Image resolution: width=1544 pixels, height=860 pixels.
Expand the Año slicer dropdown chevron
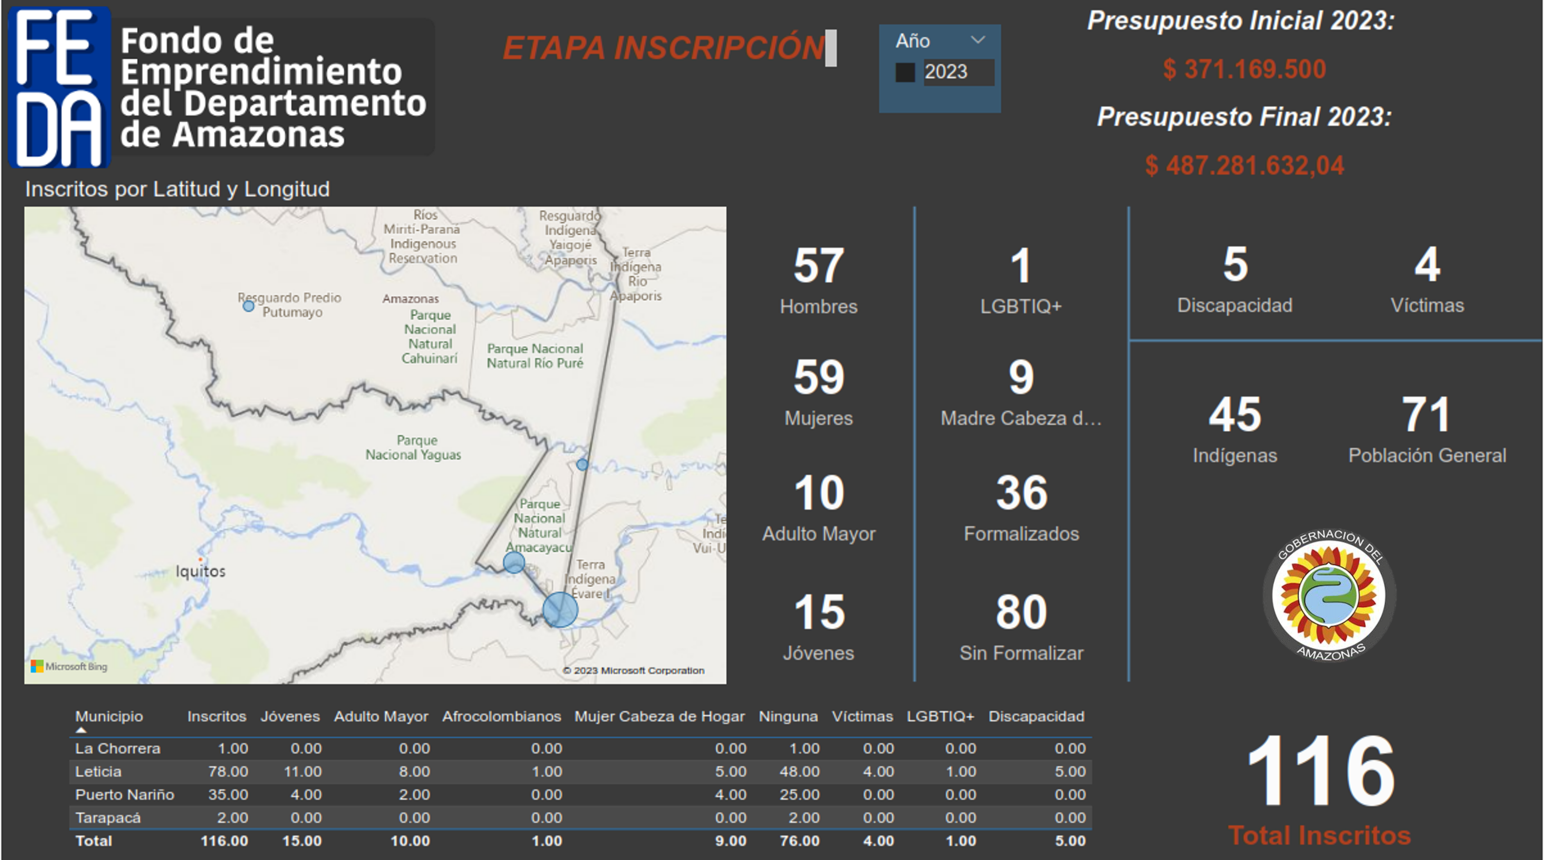978,40
